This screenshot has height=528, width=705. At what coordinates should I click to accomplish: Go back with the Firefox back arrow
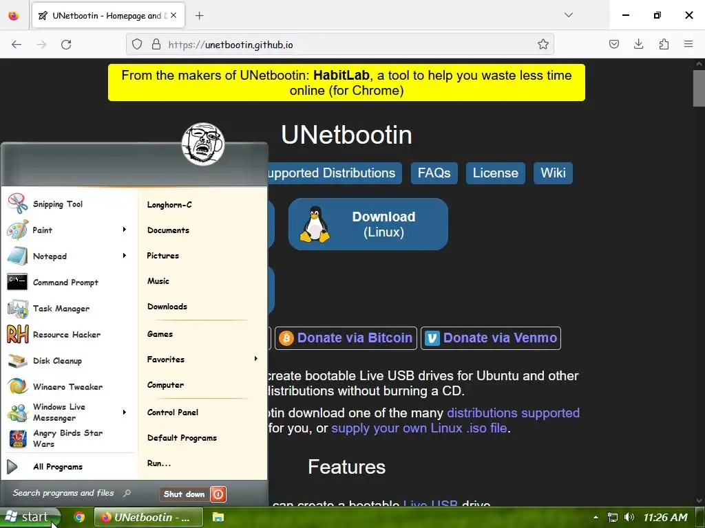click(x=17, y=45)
